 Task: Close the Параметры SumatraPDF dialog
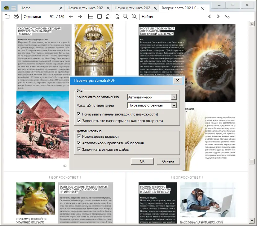178,80
